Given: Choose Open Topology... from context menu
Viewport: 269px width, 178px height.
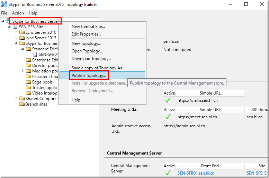Looking at the screenshot, I should click(102, 51).
